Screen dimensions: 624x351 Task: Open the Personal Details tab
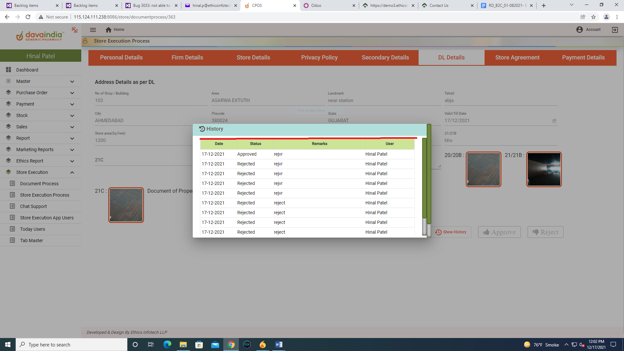click(x=121, y=58)
